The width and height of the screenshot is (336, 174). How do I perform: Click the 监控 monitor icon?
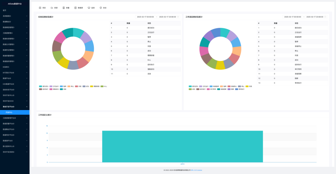tap(89, 8)
